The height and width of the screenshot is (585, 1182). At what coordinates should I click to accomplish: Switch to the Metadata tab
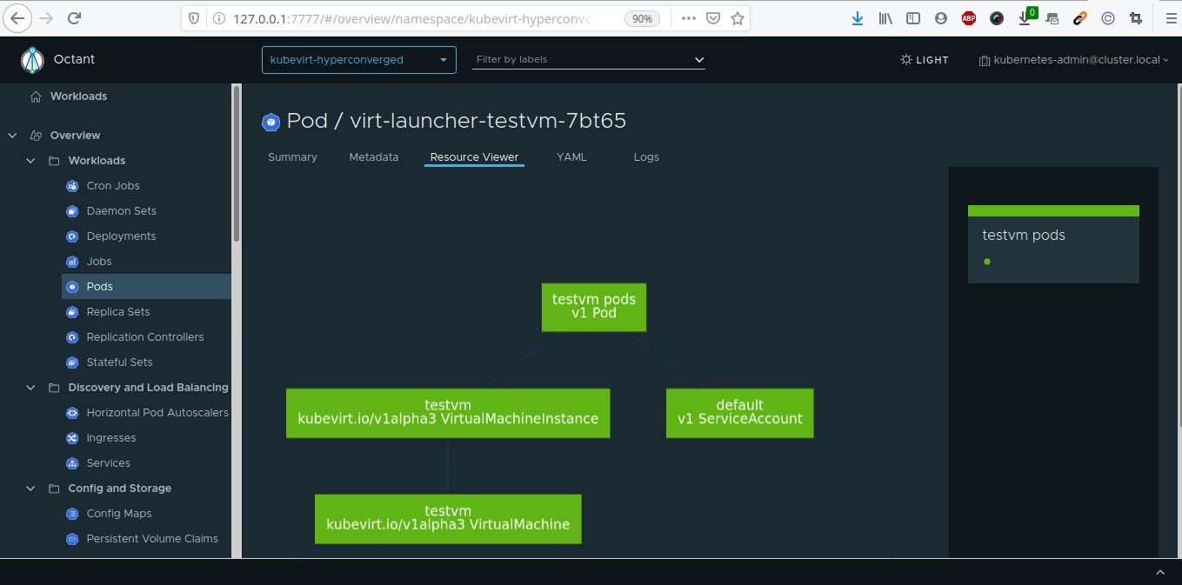[374, 157]
